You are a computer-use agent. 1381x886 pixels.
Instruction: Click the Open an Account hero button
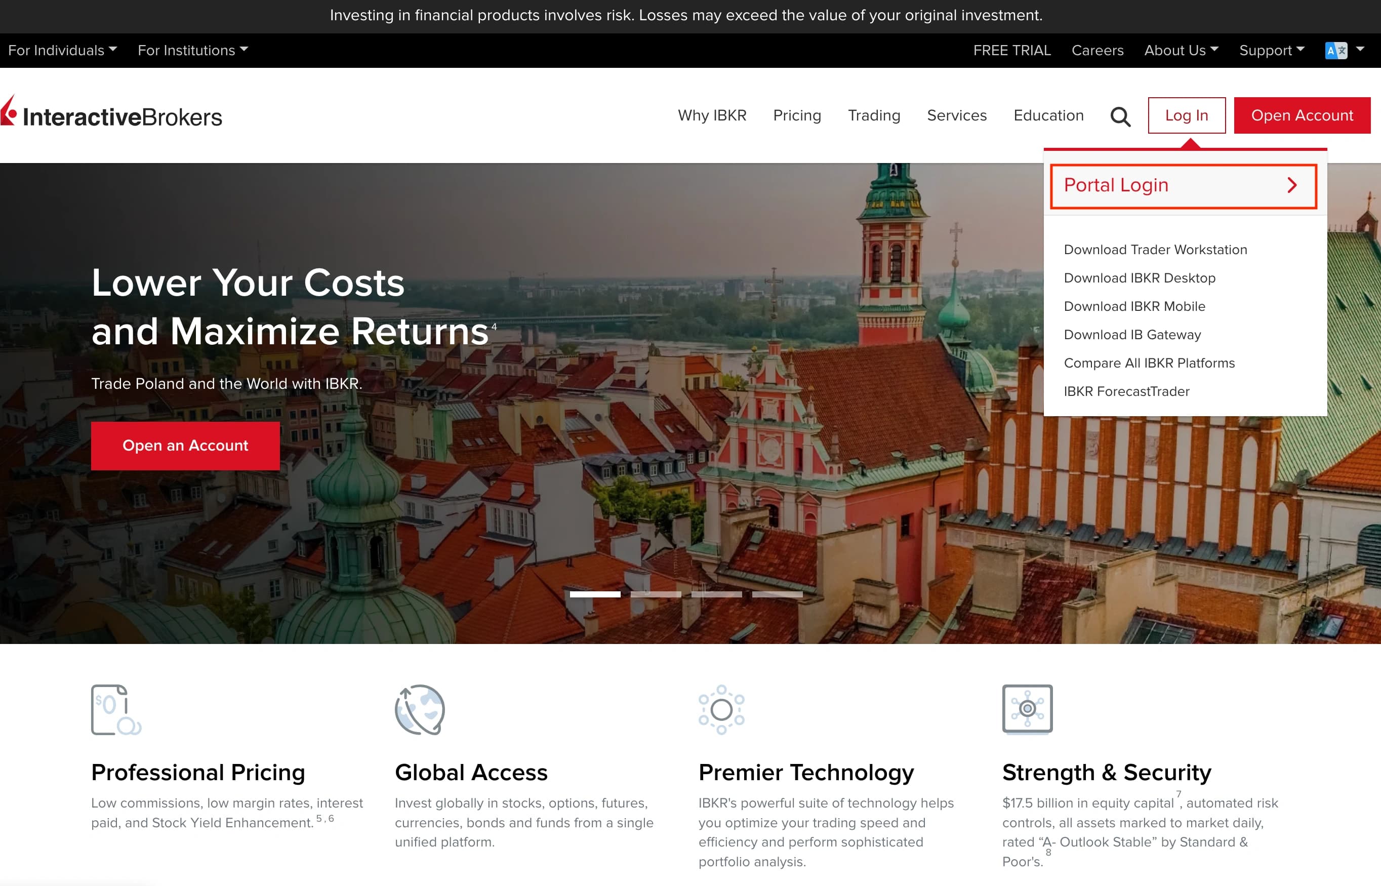185,446
